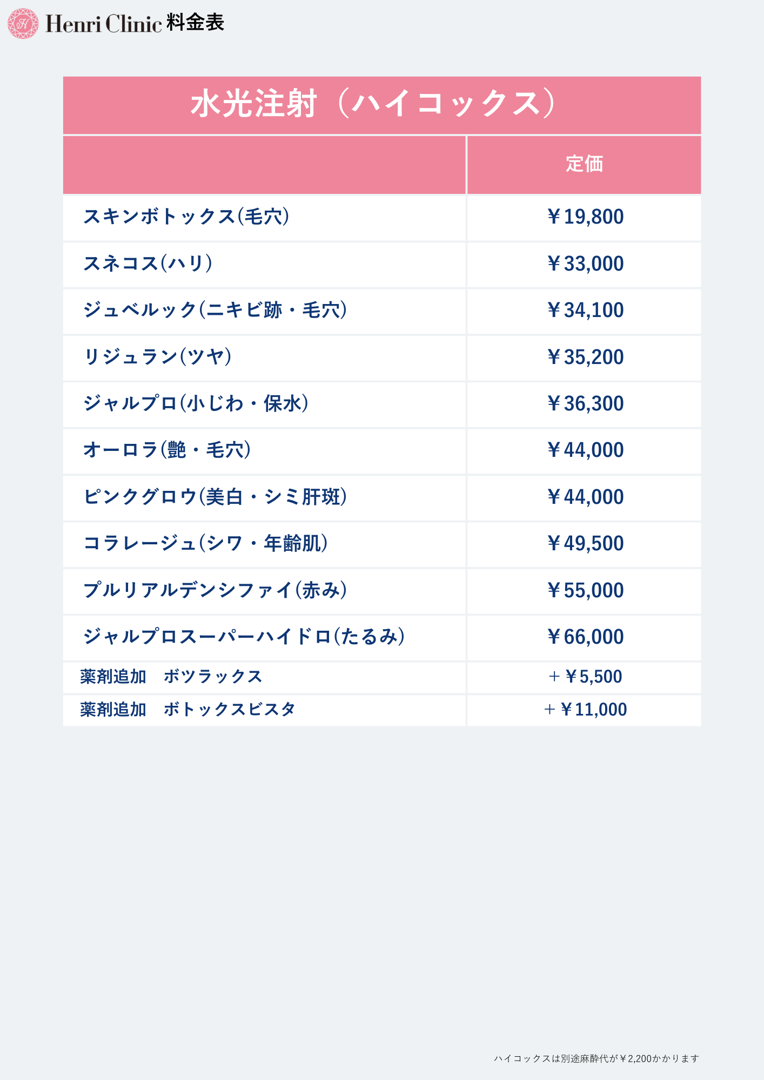Select the スキンボトックス(毛穴) row label
Screen dimensions: 764x1080
coord(186,217)
